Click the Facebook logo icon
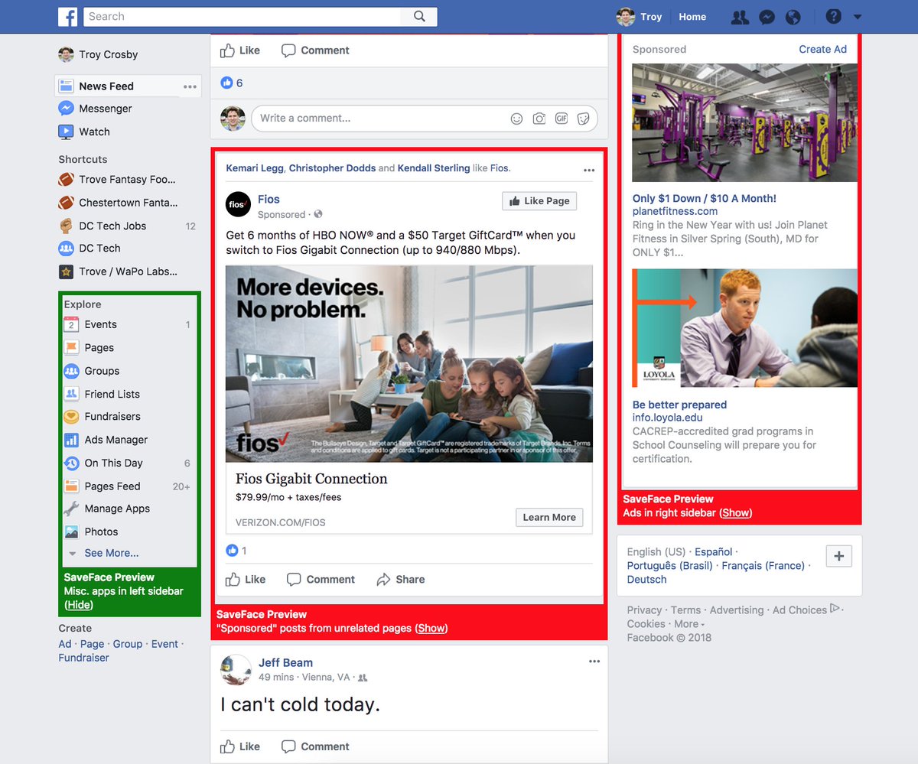 (x=68, y=16)
